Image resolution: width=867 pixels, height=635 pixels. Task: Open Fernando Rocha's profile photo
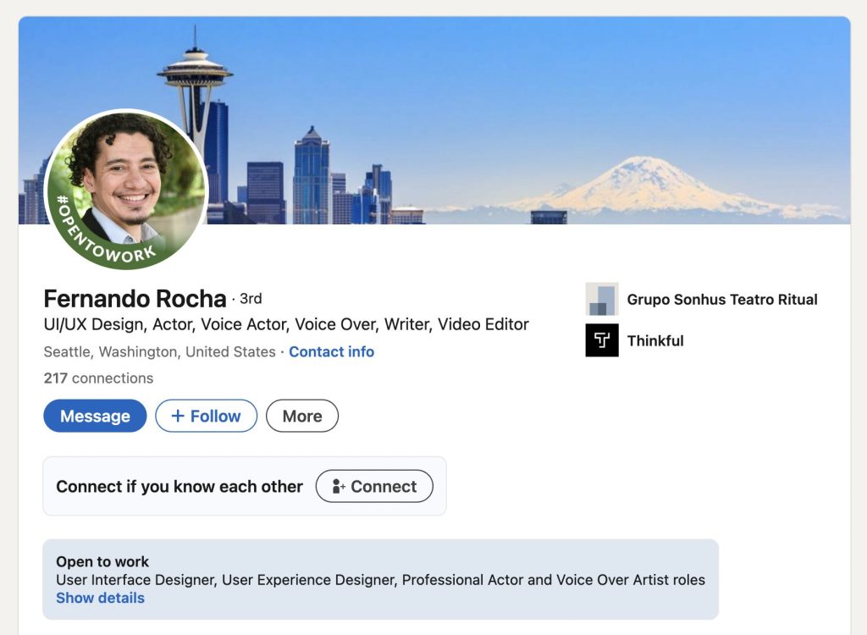coord(125,178)
